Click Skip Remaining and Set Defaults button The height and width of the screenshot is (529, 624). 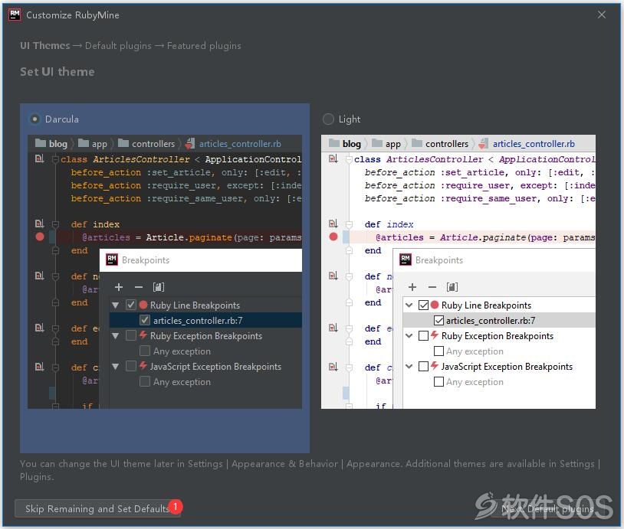[x=97, y=508]
